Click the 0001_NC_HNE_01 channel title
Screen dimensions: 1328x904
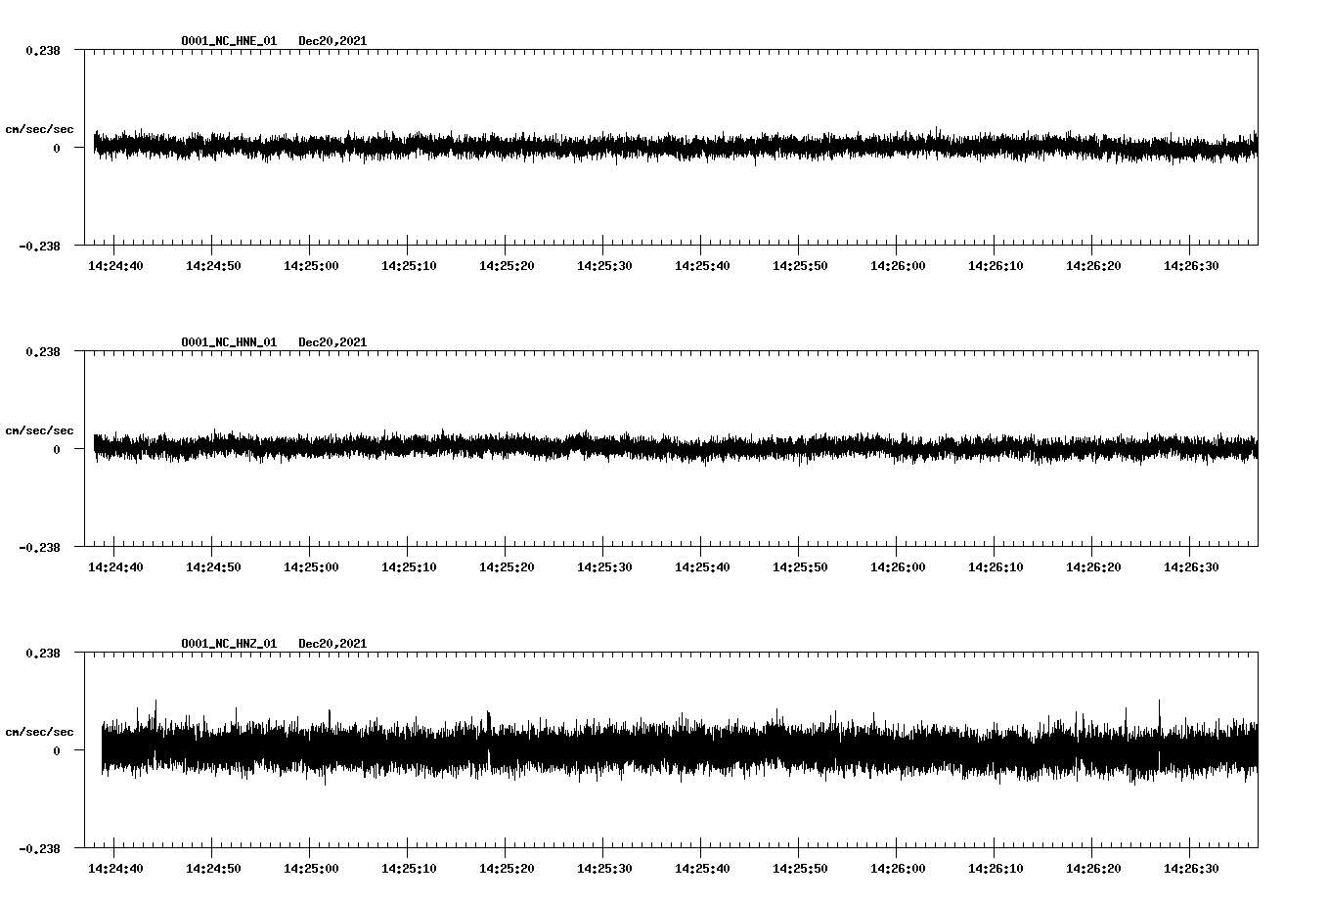coord(229,41)
